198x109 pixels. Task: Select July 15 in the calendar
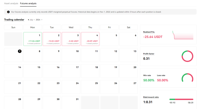coord(33,71)
